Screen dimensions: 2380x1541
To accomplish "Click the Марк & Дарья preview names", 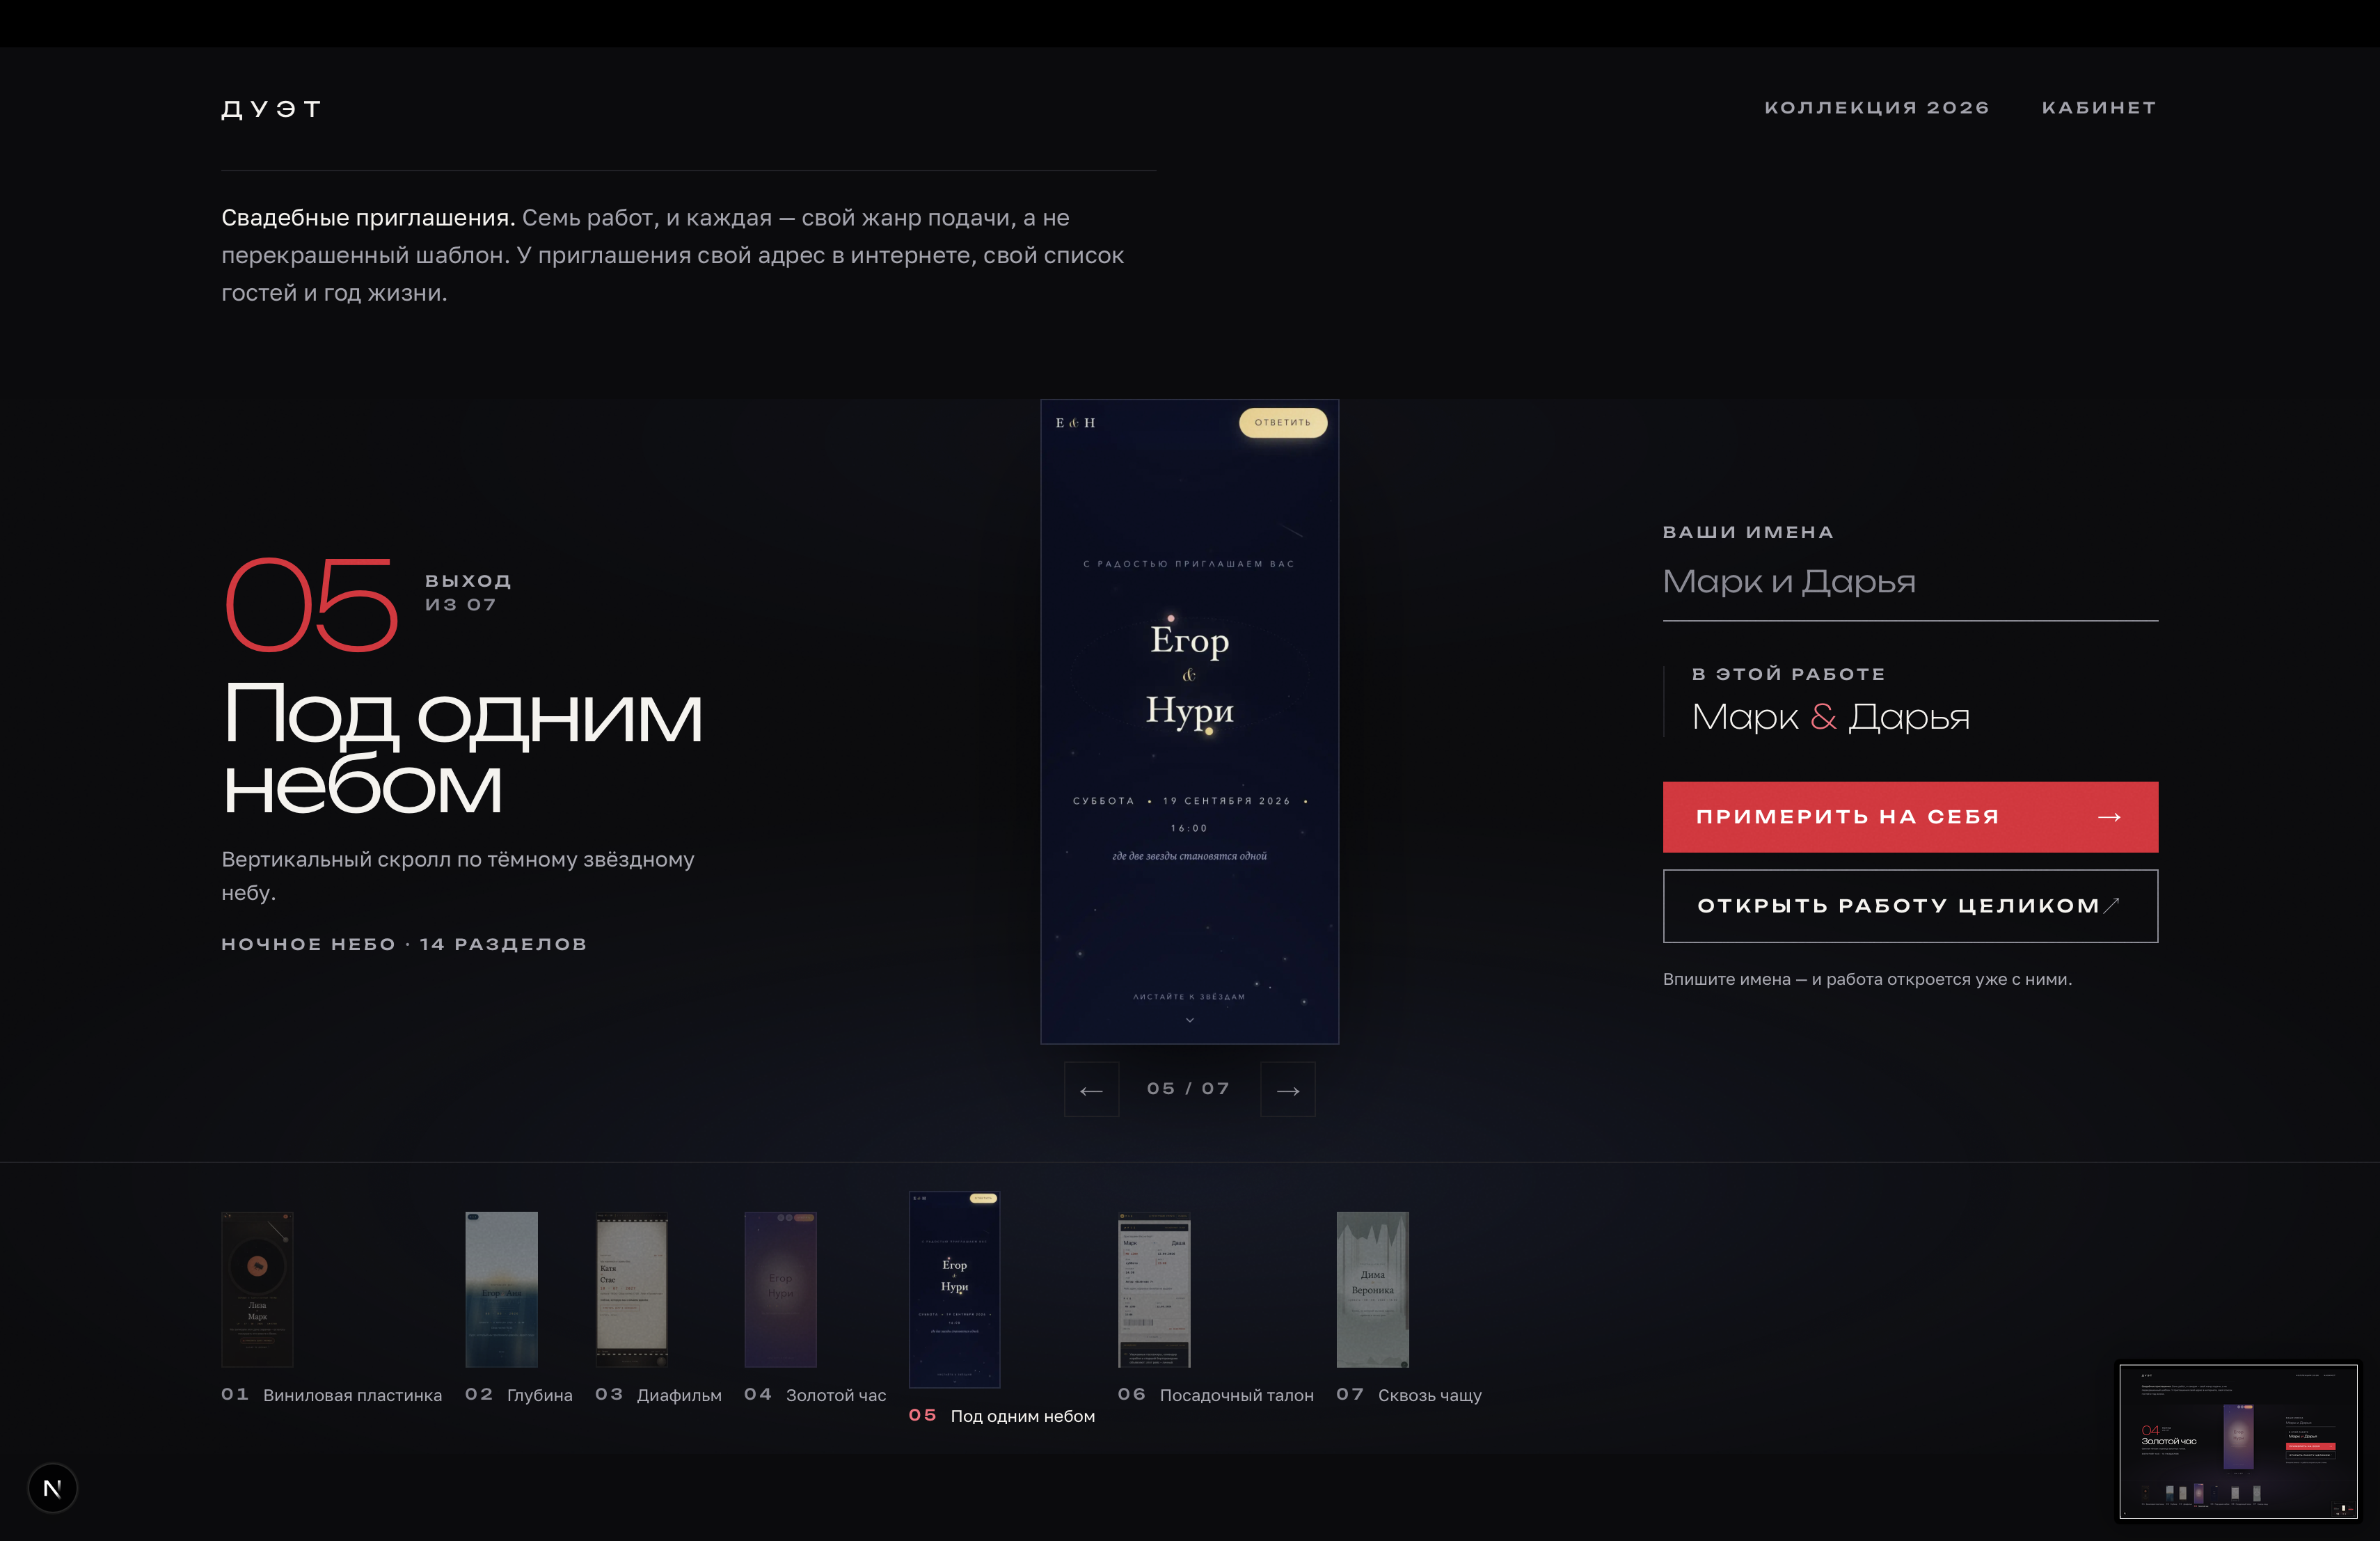I will click(1830, 717).
